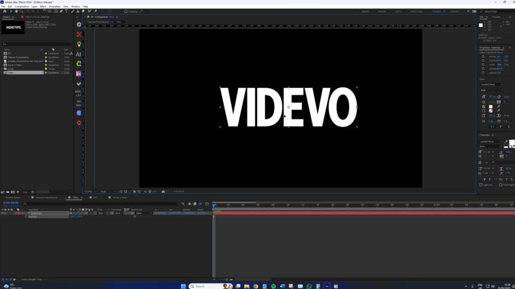The image size is (515, 289).
Task: Click the timeline zoom slider at the bottom
Action: pyautogui.click(x=227, y=279)
